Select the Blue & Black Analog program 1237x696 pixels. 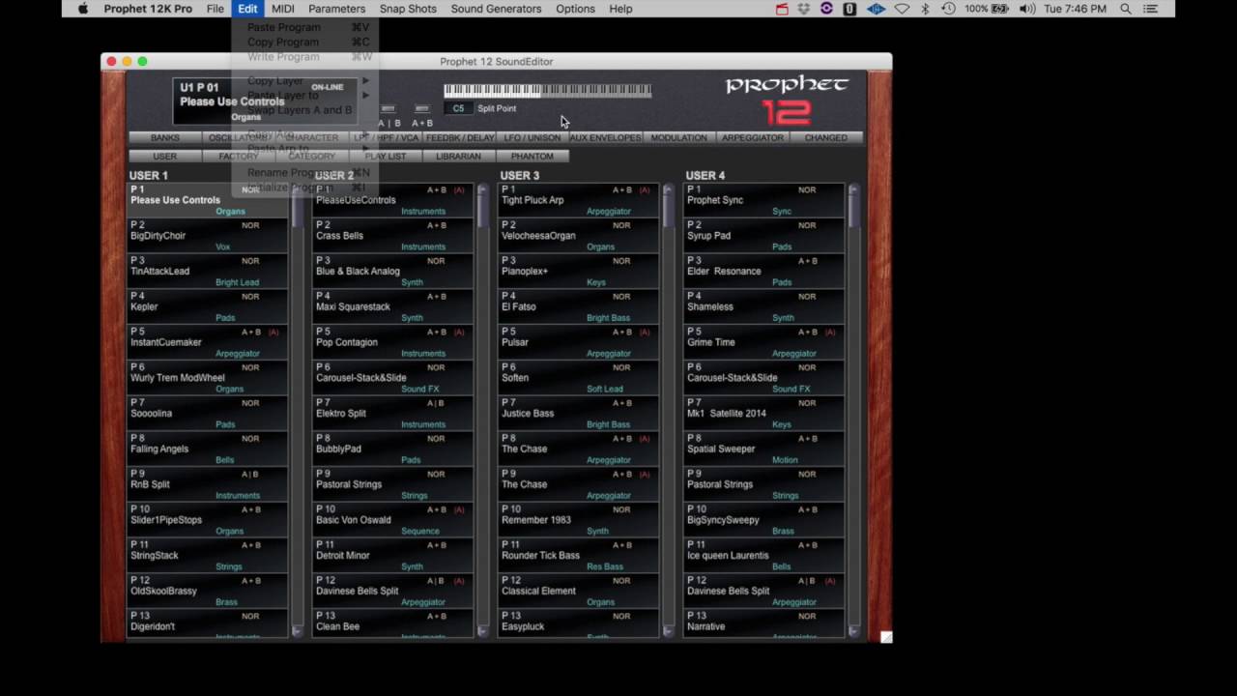[x=393, y=272]
